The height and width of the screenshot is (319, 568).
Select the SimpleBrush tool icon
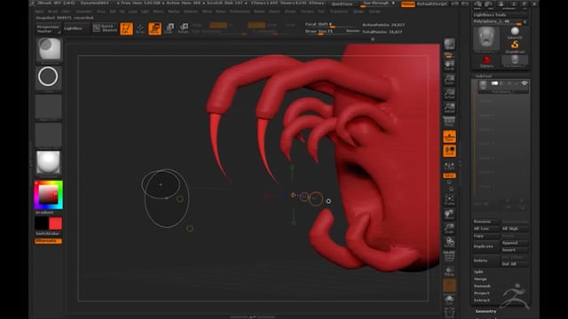tap(515, 46)
